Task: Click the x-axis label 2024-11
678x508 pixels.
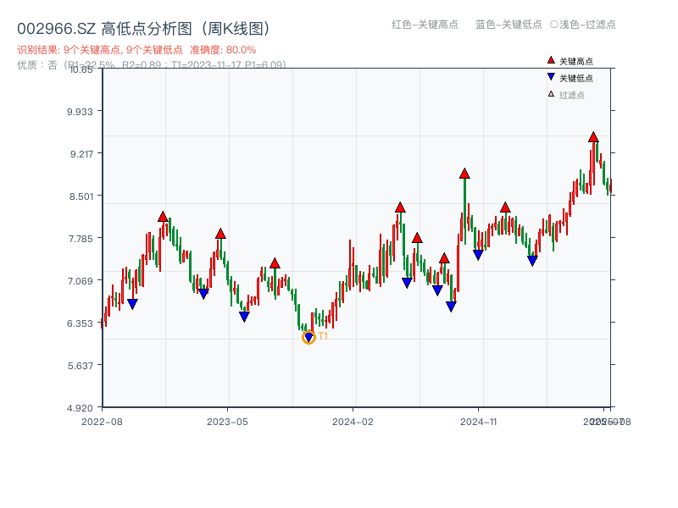Action: [478, 422]
